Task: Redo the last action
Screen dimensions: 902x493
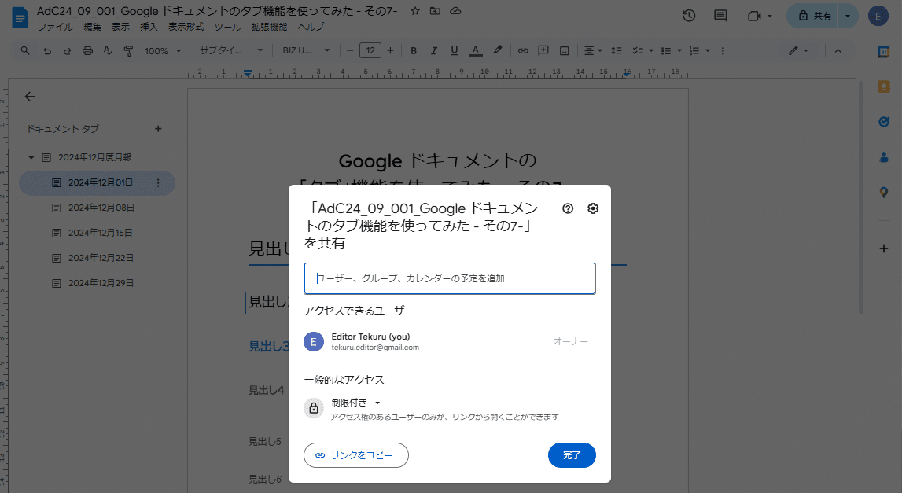Action: [x=68, y=50]
